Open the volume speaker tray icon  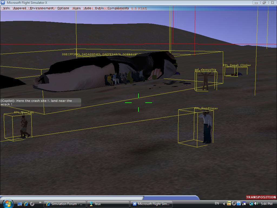(x=256, y=204)
